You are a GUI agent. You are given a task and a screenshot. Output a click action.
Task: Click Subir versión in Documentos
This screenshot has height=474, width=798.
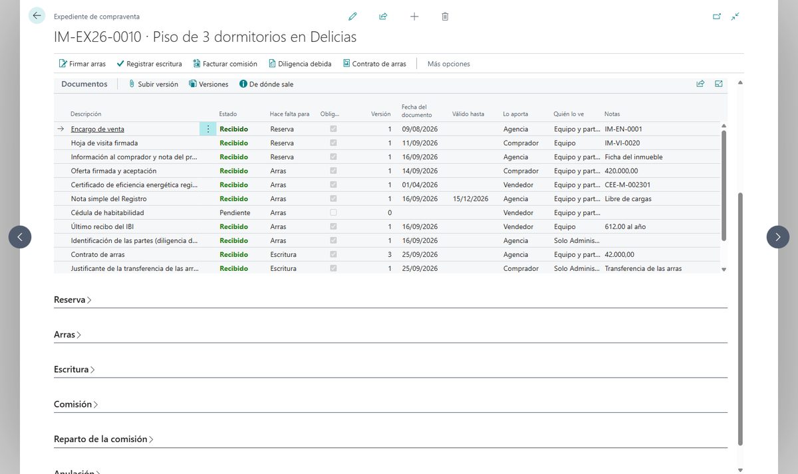153,84
